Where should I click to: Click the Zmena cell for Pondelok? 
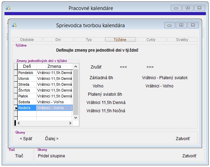(54, 73)
